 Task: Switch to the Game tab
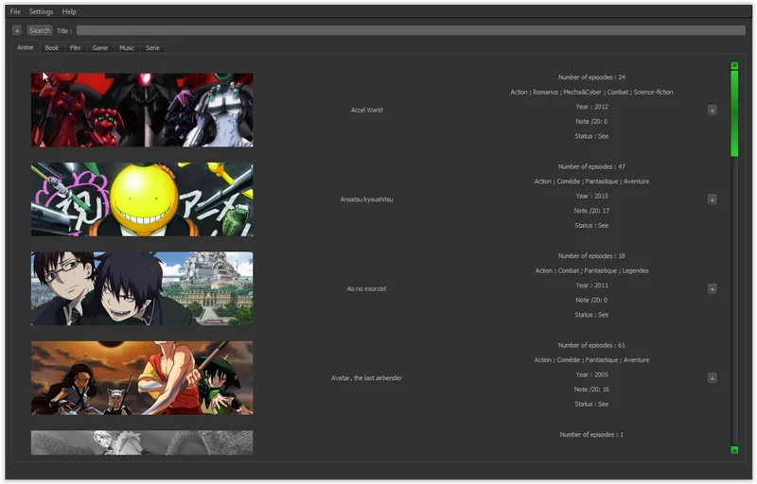tap(100, 47)
